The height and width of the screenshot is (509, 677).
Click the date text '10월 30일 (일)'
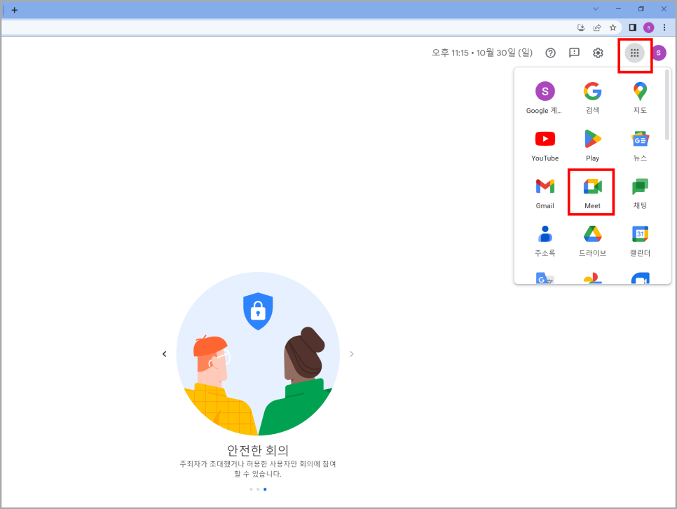click(505, 53)
